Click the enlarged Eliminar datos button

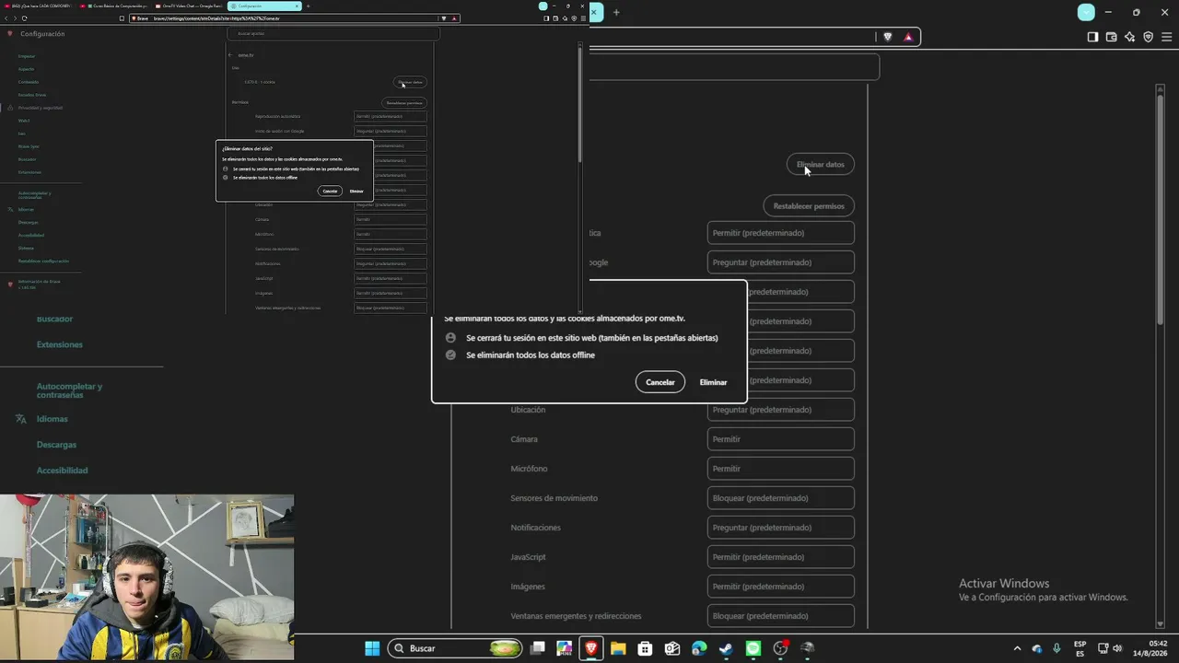(821, 164)
